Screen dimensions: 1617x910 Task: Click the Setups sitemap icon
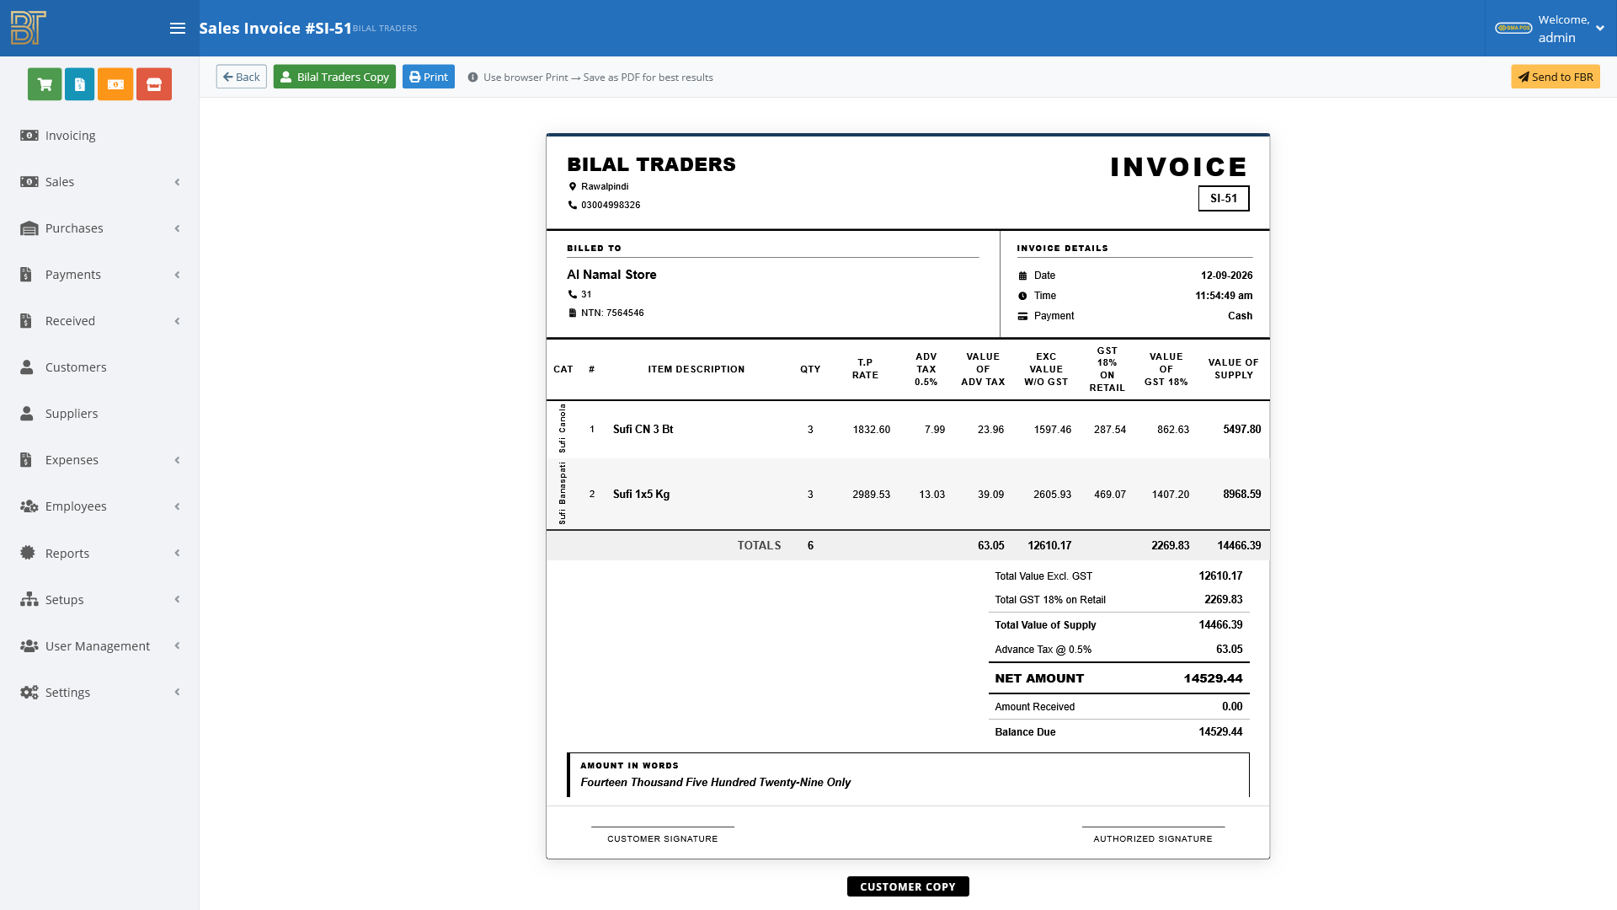click(29, 599)
